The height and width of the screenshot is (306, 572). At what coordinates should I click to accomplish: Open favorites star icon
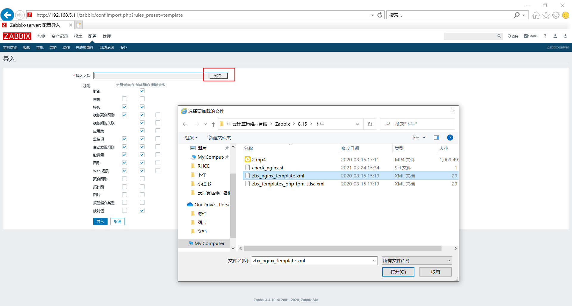point(546,15)
